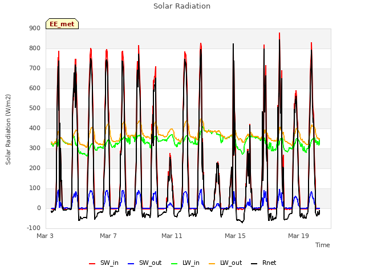Toggle the SW_out series in legend

[144, 263]
